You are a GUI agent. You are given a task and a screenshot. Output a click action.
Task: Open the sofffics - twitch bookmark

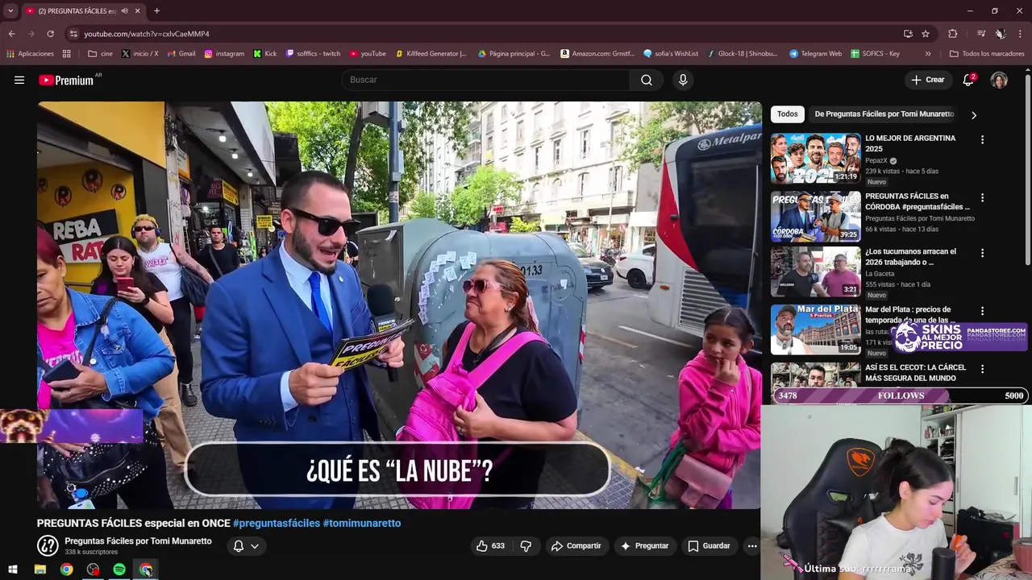pyautogui.click(x=314, y=54)
